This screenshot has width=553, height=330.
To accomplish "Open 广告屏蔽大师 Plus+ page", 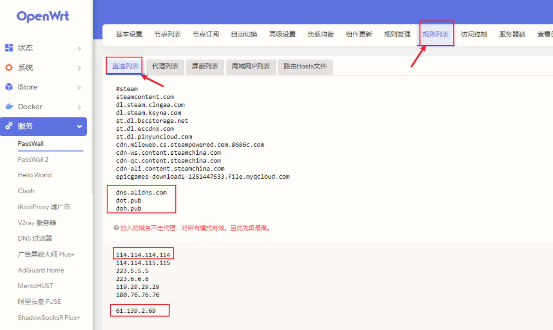I will (46, 254).
